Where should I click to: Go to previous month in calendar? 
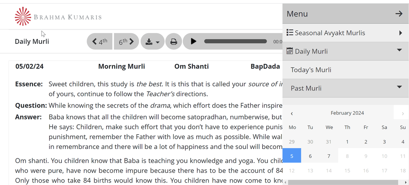[292, 113]
